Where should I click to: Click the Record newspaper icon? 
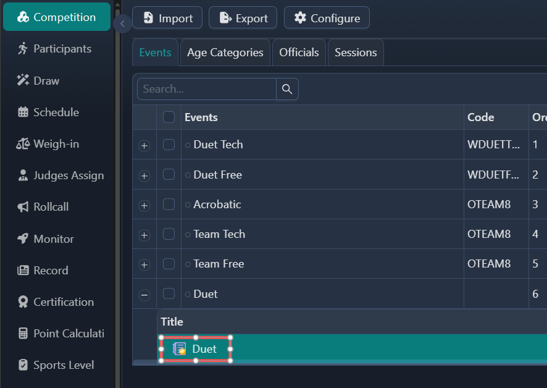click(x=23, y=271)
